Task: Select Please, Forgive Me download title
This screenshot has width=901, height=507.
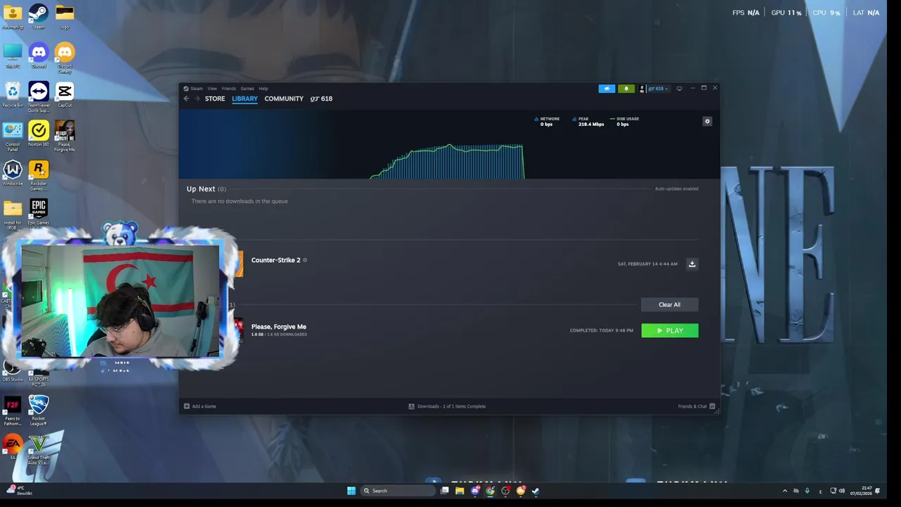Action: click(x=279, y=327)
